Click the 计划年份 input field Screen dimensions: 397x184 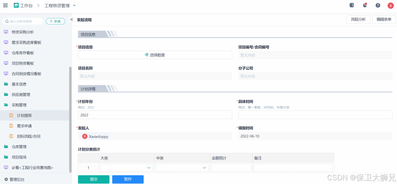tap(155, 115)
